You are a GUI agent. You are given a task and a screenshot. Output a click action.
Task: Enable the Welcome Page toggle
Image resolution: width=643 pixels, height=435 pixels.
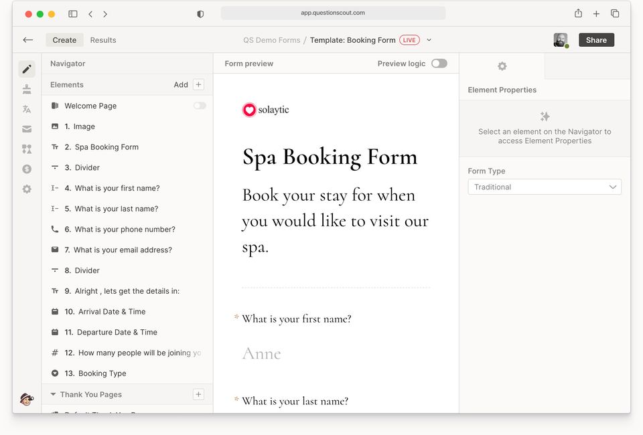coord(200,106)
